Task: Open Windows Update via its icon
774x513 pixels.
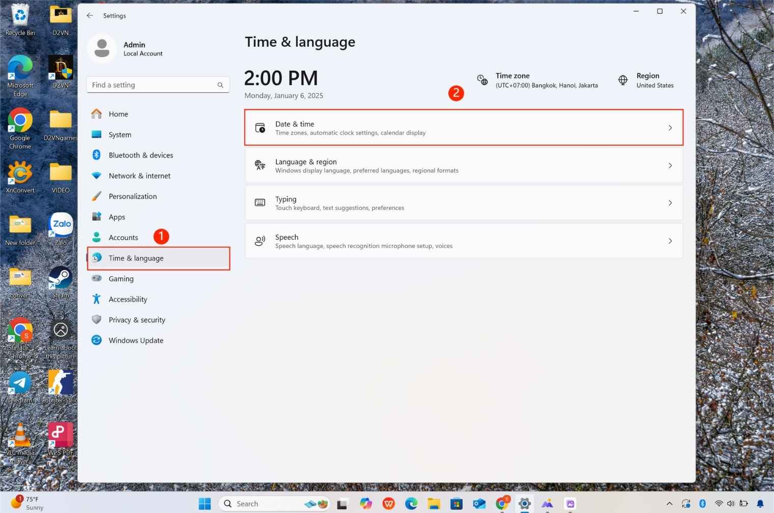Action: pos(97,340)
